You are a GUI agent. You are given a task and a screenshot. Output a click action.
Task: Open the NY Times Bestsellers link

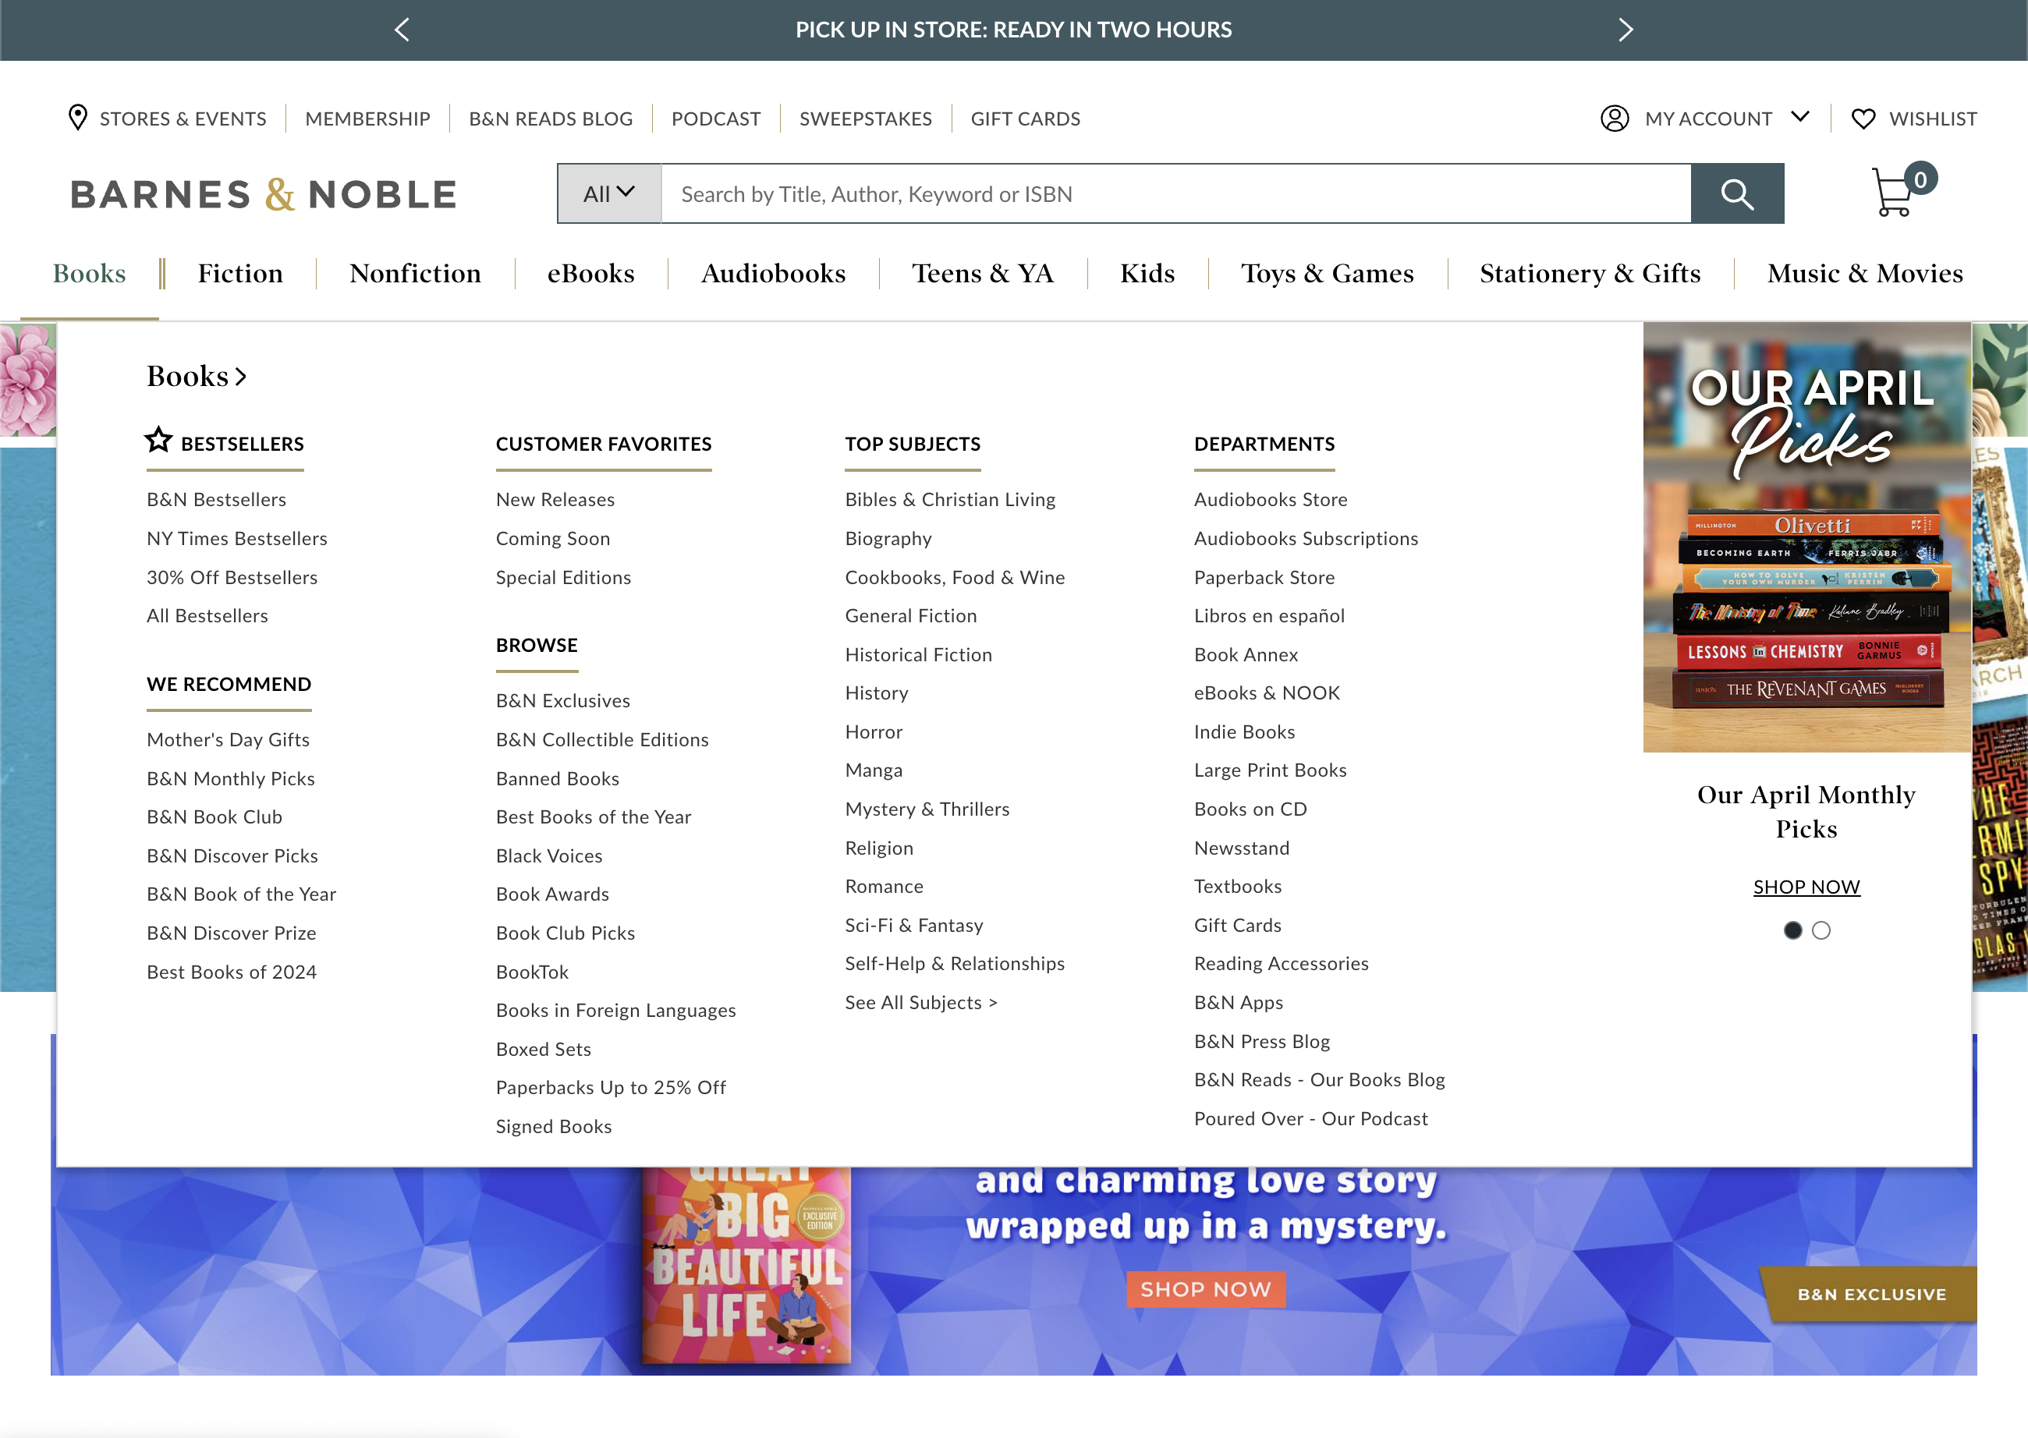236,537
